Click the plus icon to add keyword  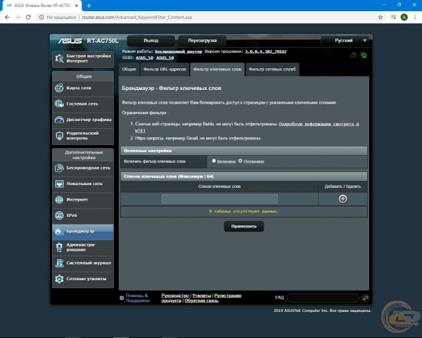click(x=343, y=199)
